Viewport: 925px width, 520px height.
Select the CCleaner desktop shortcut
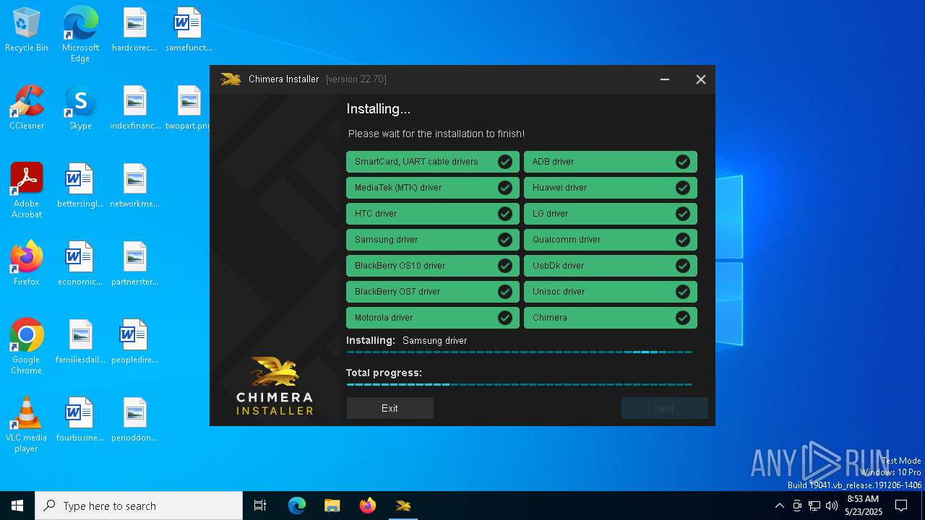(27, 108)
